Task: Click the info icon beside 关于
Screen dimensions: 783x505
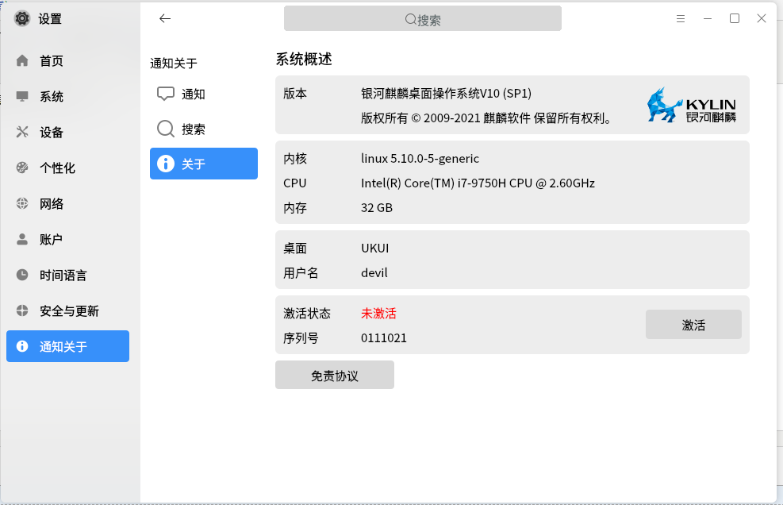Action: tap(165, 164)
